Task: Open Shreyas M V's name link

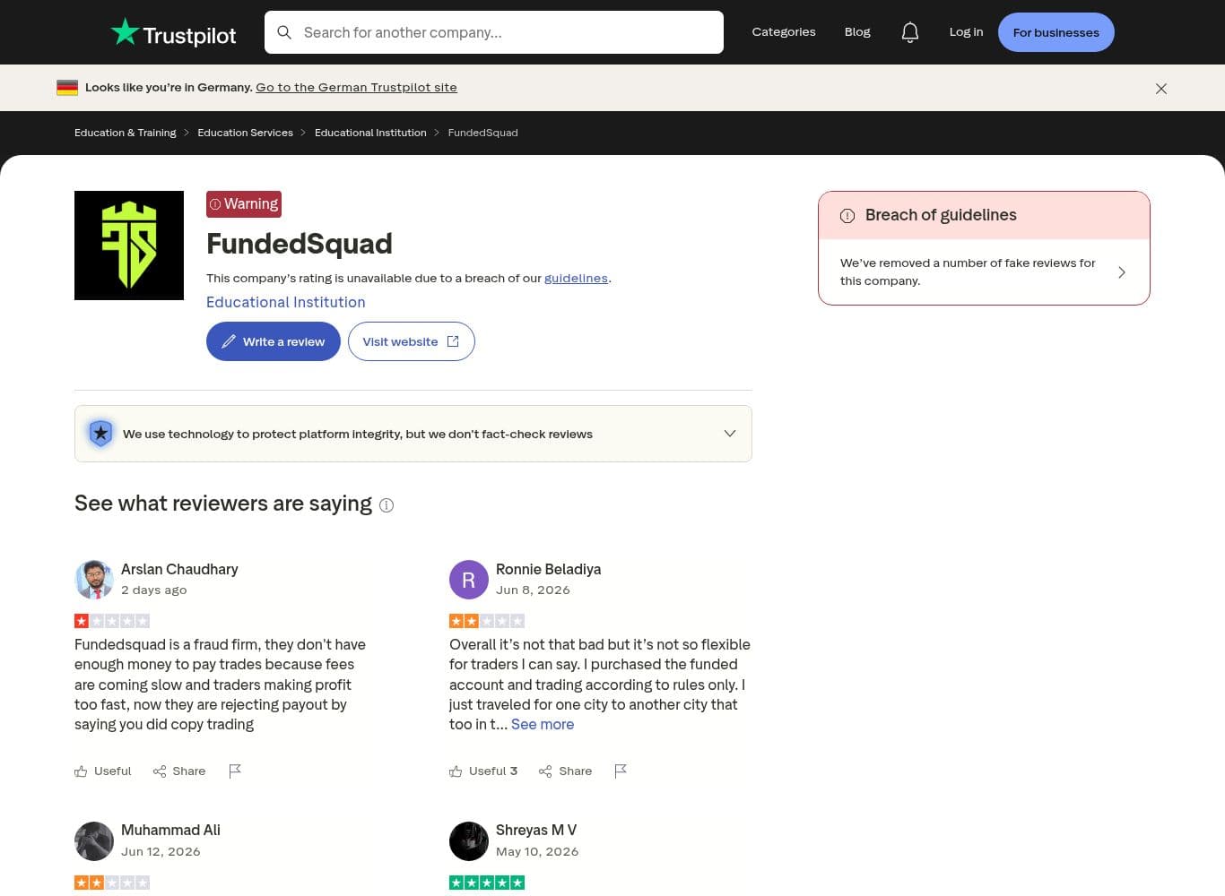Action: click(536, 831)
